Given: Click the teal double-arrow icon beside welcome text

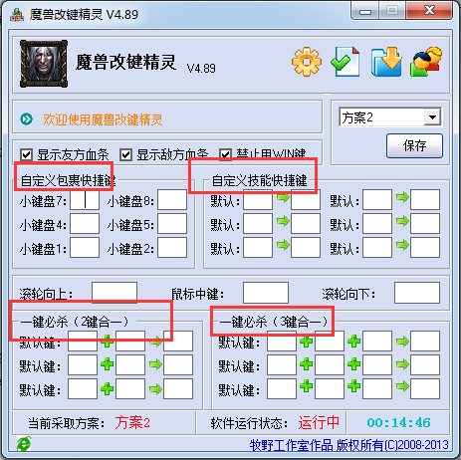Looking at the screenshot, I should 27,118.
